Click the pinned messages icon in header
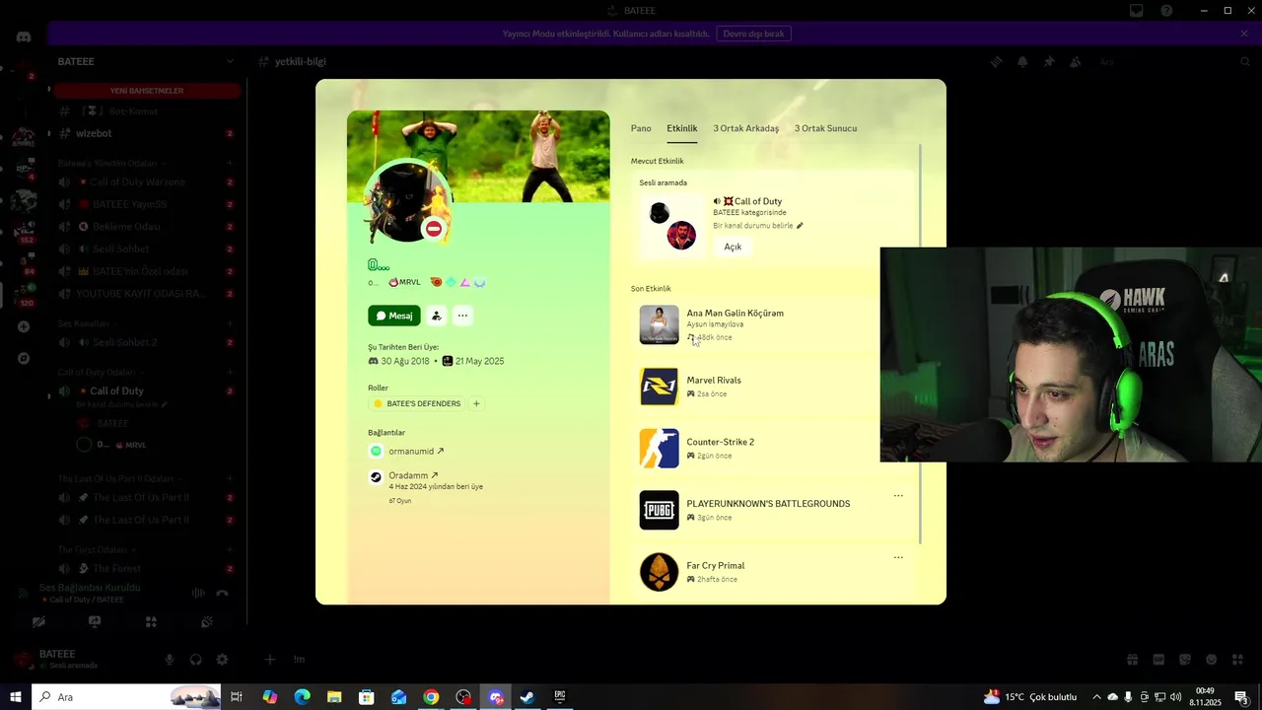 [1049, 61]
